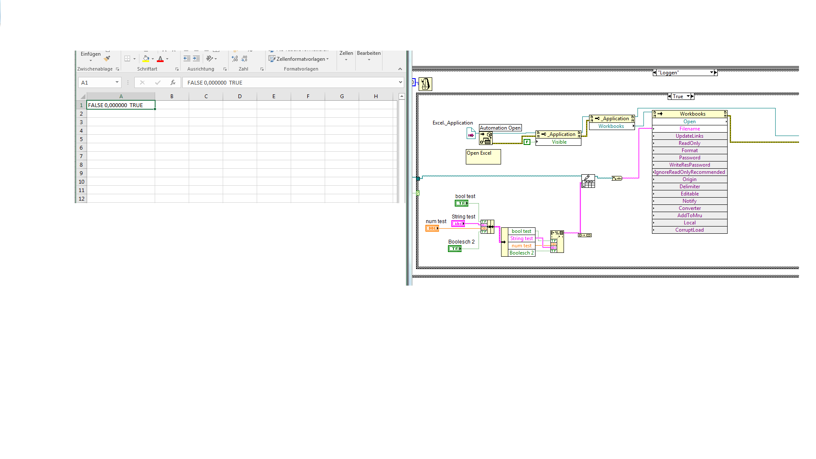
Task: Click the Add Decimal Places icon
Action: click(x=235, y=59)
